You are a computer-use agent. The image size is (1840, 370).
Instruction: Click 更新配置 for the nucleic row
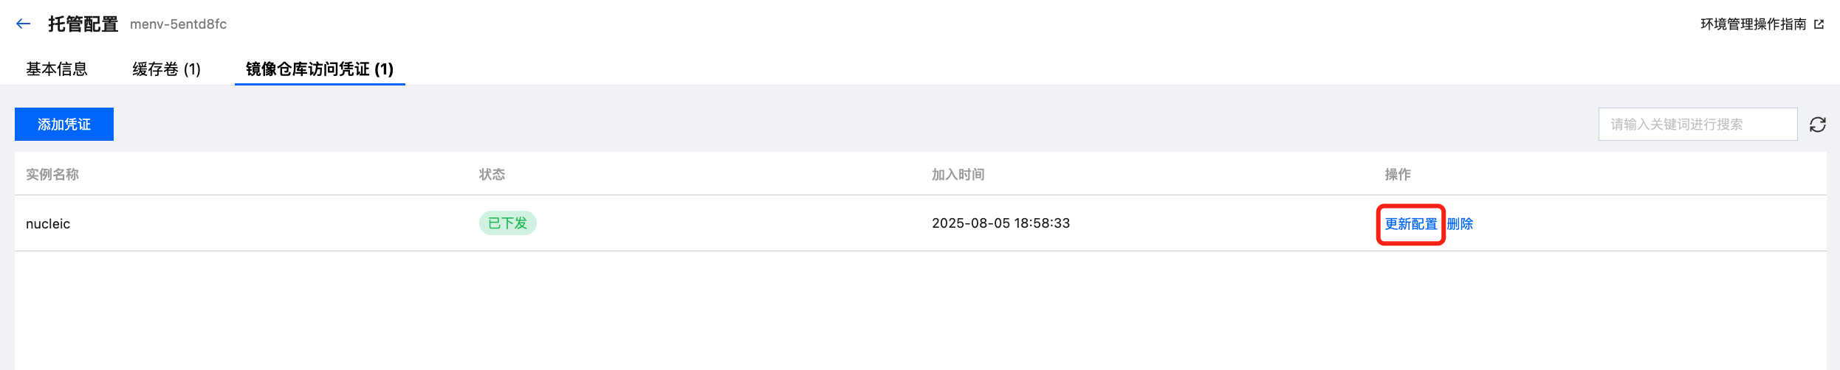1410,224
